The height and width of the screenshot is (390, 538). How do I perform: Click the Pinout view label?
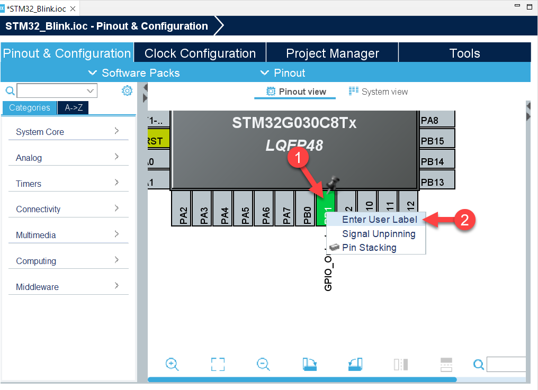click(302, 92)
